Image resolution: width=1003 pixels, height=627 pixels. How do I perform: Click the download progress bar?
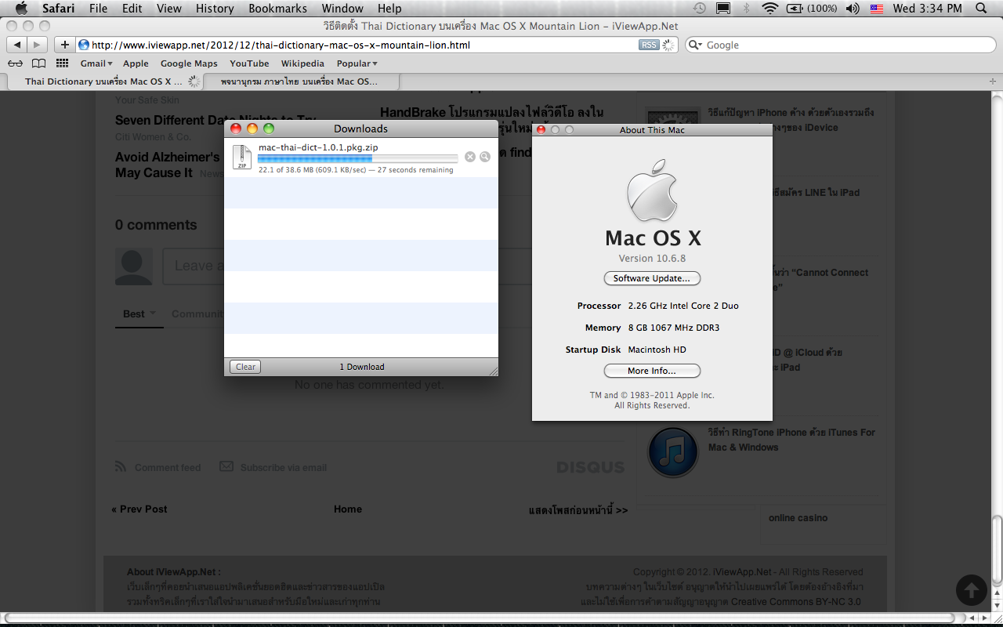(358, 158)
